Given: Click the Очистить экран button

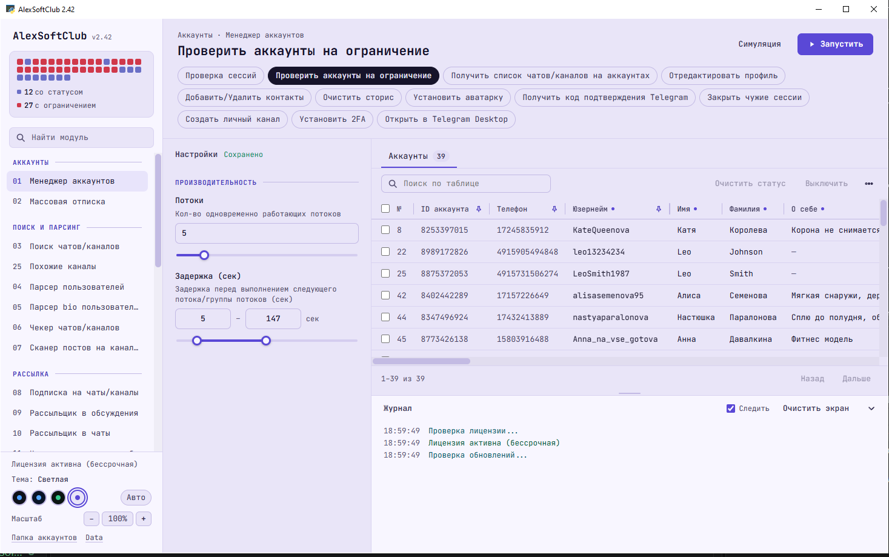Looking at the screenshot, I should pyautogui.click(x=816, y=409).
